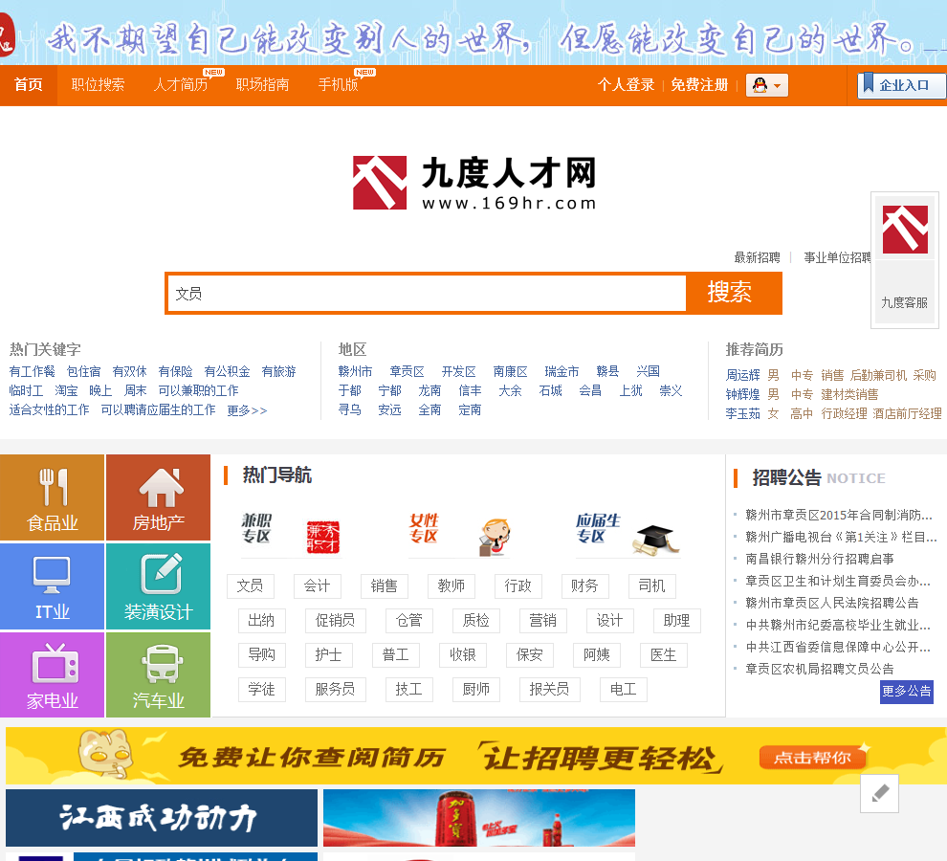
Task: Open the IT业 monitor tile
Action: click(52, 586)
